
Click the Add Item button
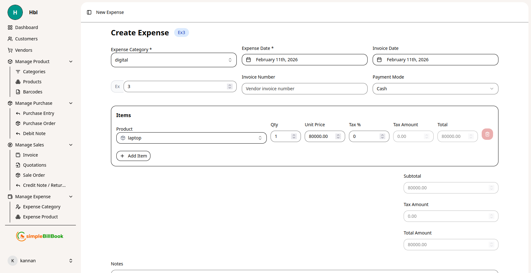(x=133, y=156)
